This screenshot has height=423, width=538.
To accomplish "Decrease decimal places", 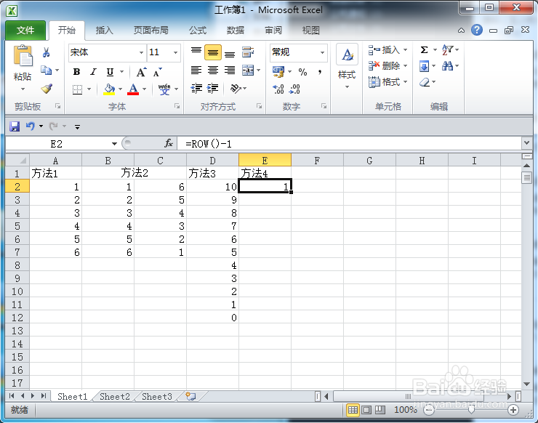I will 294,89.
